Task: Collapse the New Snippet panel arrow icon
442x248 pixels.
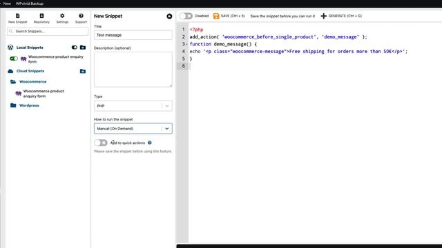Action: click(x=169, y=17)
